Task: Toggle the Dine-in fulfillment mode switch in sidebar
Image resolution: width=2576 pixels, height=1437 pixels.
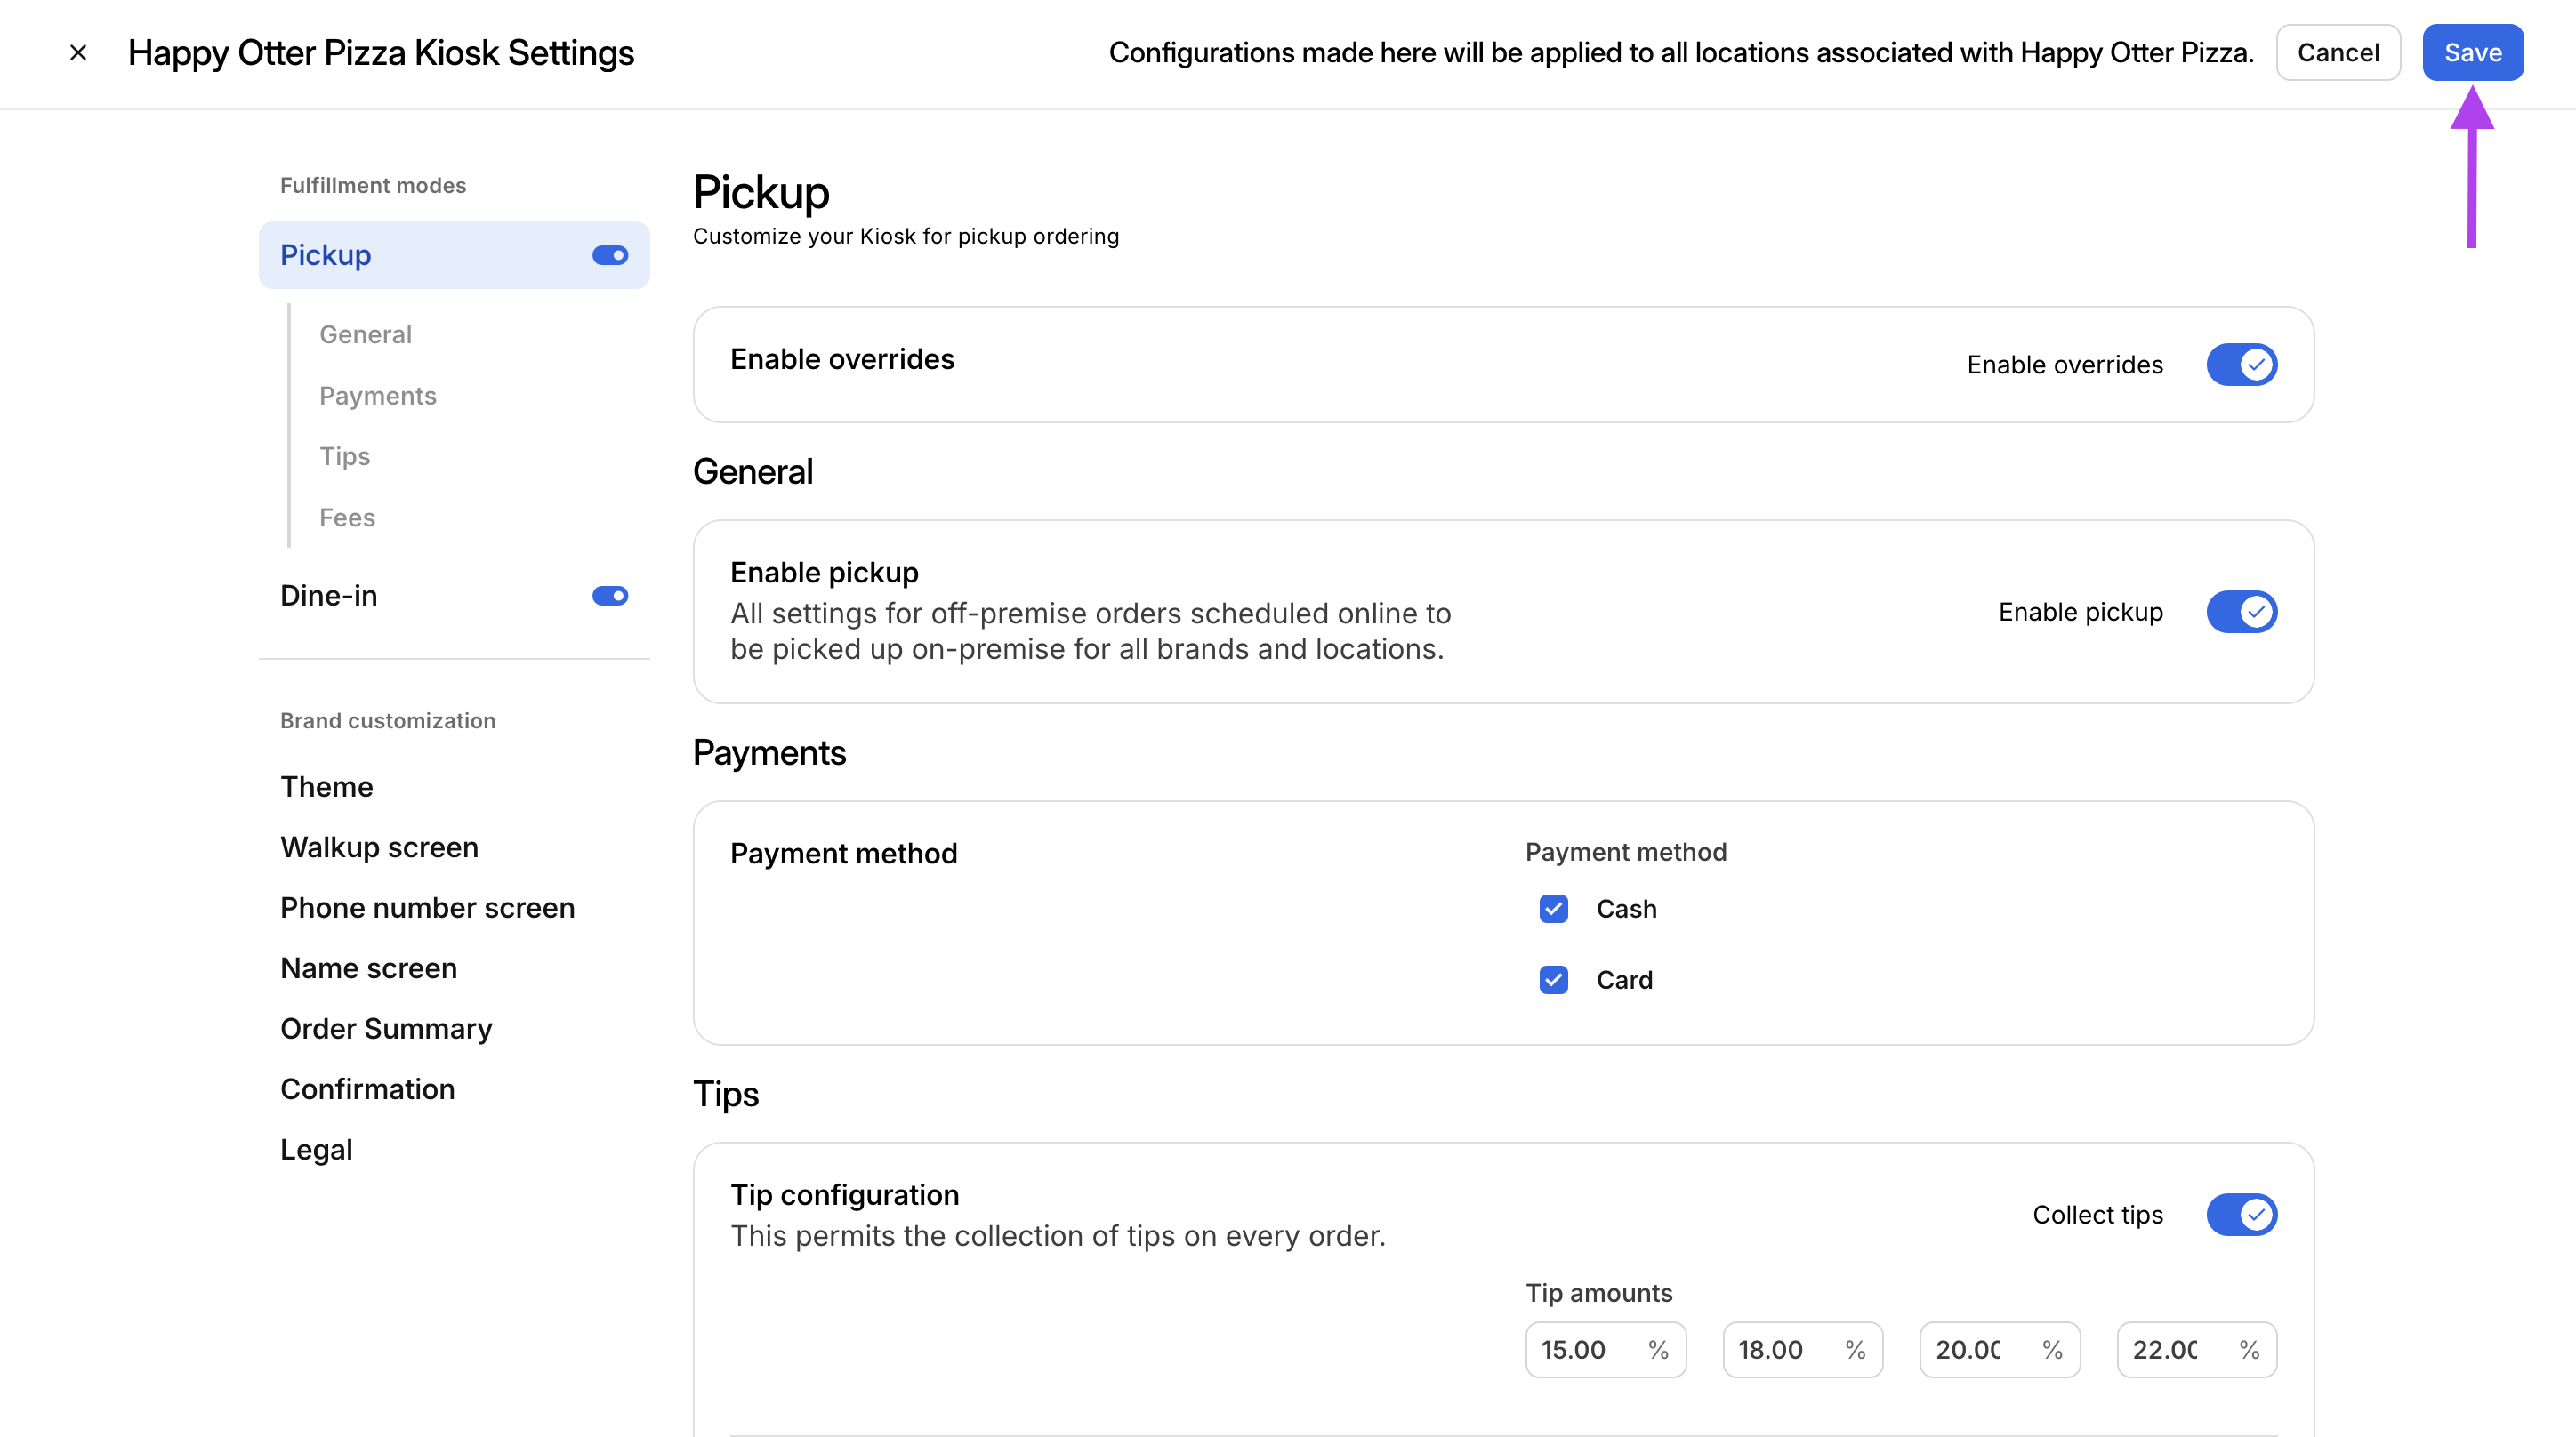Action: 610,595
